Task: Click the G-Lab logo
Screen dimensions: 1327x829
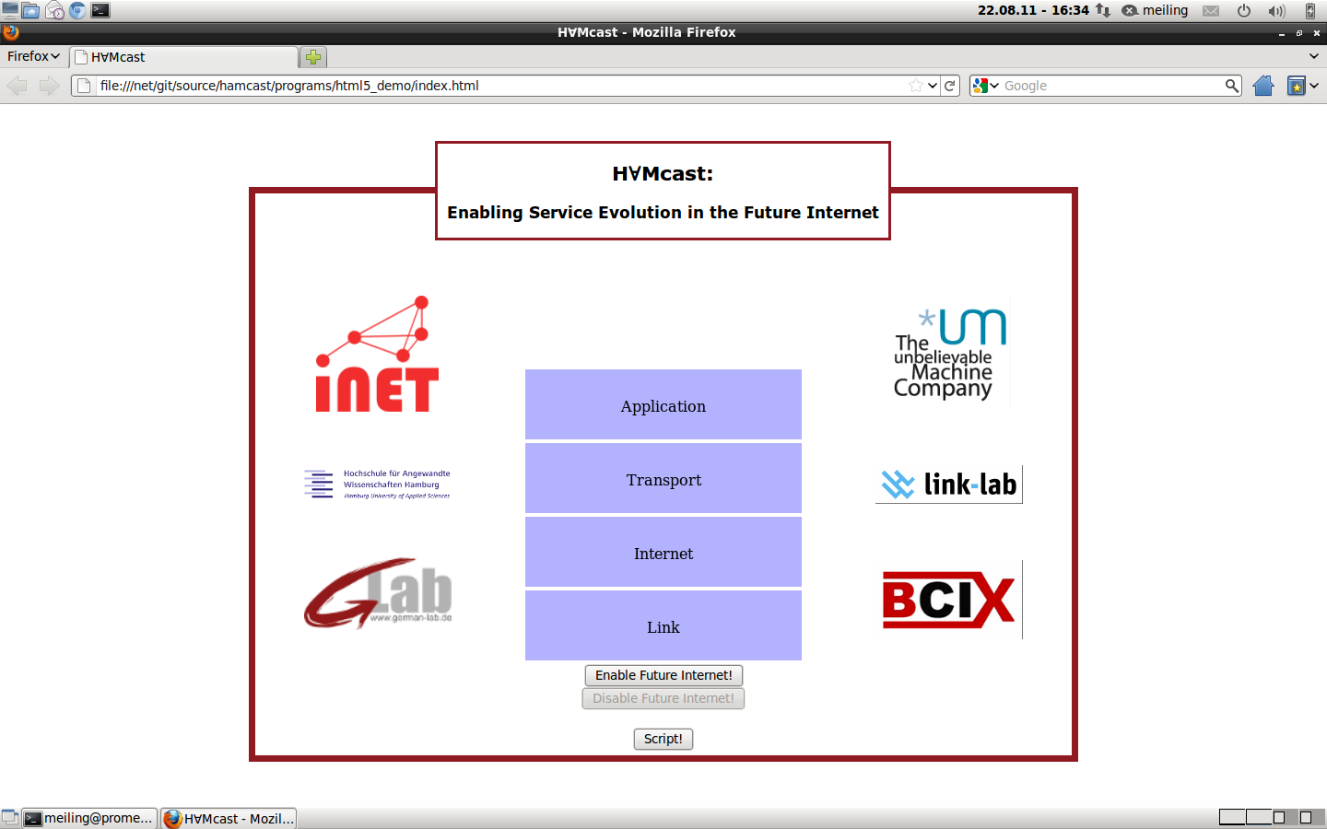Action: [378, 593]
